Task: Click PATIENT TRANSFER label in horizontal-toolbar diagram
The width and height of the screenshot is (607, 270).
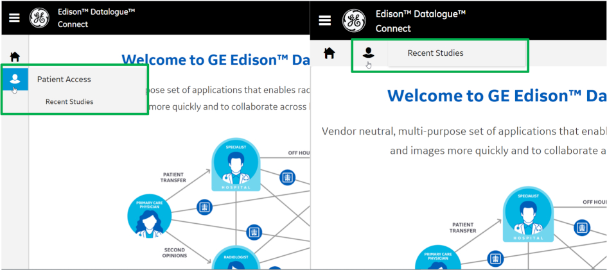Action: click(x=463, y=228)
